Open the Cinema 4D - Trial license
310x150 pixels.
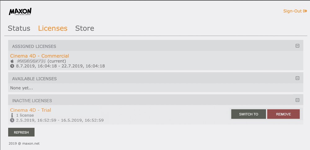coord(30,110)
